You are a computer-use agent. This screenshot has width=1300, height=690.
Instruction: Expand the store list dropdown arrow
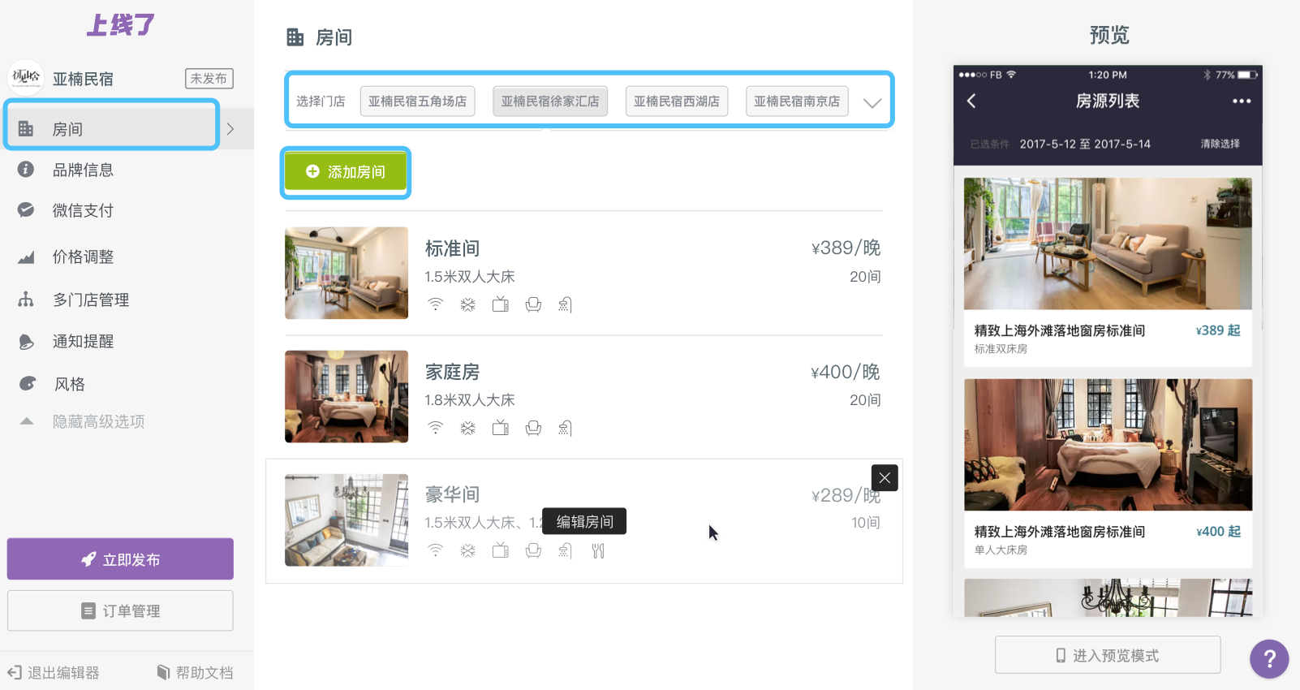[872, 103]
